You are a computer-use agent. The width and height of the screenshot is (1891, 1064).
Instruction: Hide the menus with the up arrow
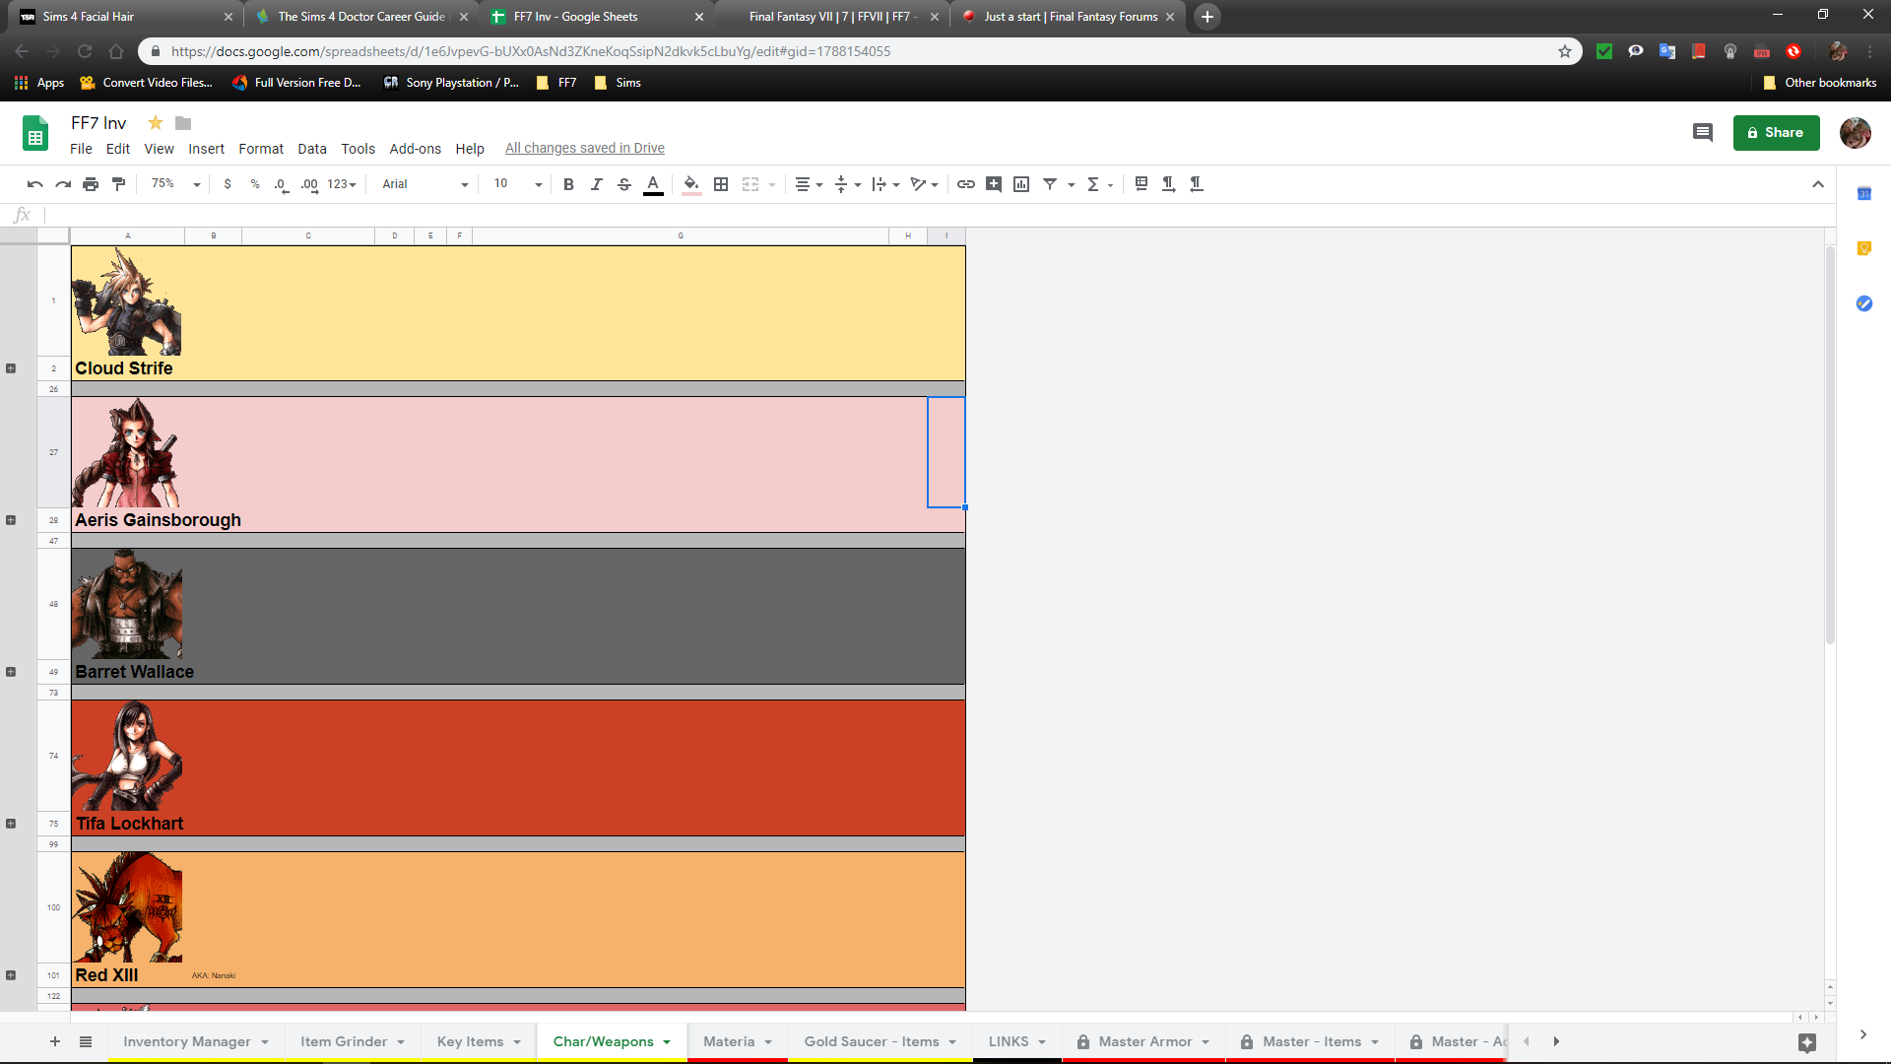click(x=1818, y=184)
